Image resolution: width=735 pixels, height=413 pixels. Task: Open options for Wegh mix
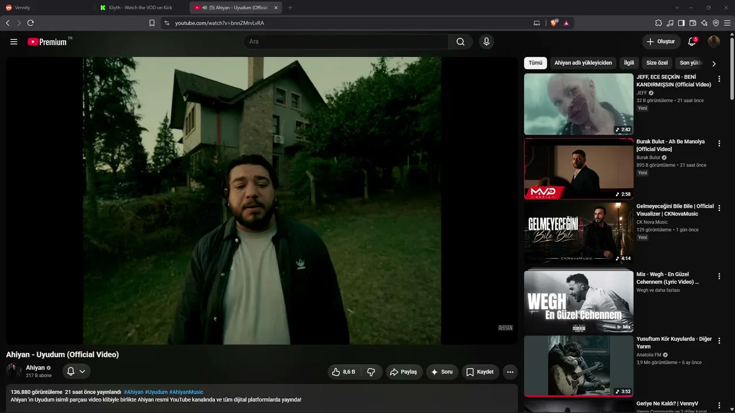[x=719, y=276]
